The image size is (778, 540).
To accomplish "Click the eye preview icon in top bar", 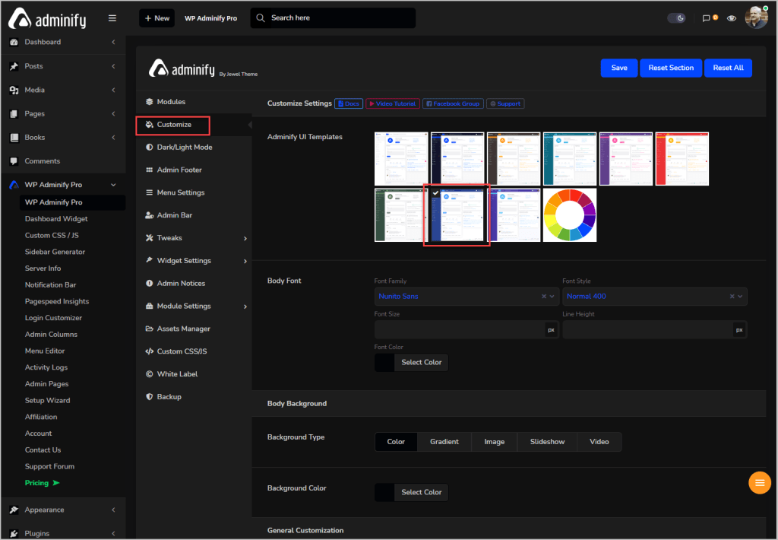I will pyautogui.click(x=732, y=18).
